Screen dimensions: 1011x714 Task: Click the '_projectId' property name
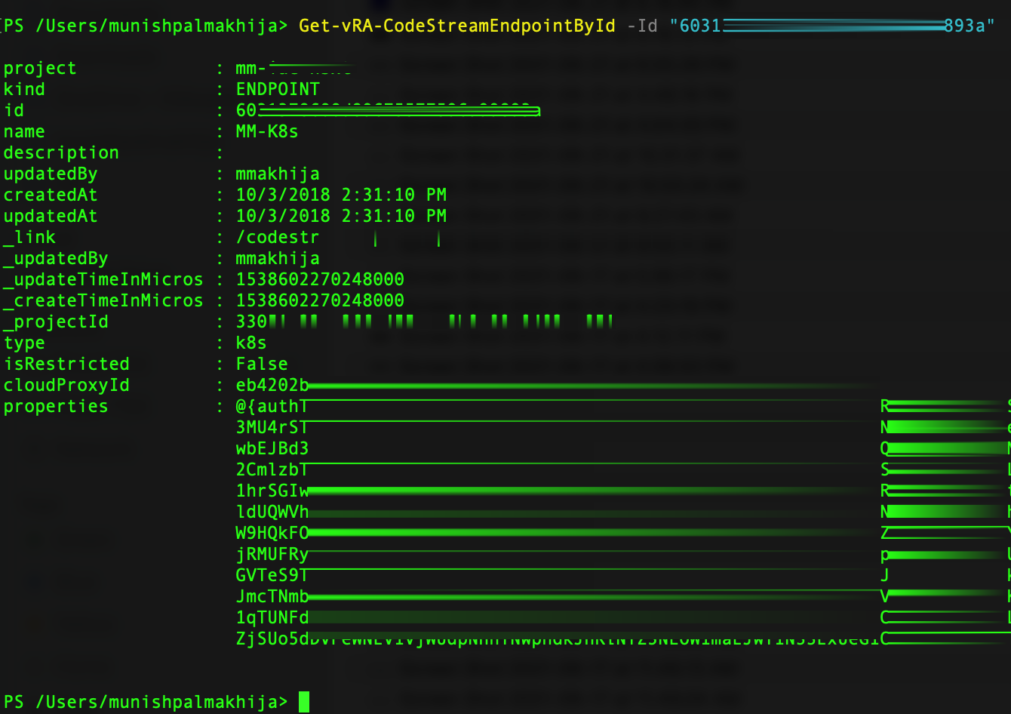[x=56, y=322]
